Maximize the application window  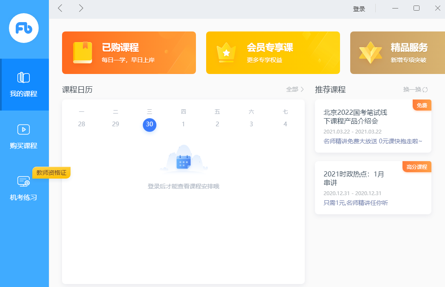coord(417,8)
